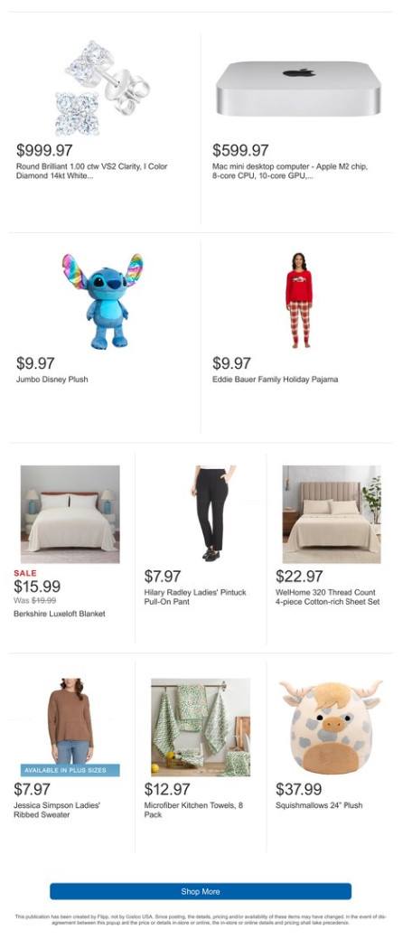Open the diamond earrings product image
This screenshot has height=939, width=412.
[x=102, y=88]
